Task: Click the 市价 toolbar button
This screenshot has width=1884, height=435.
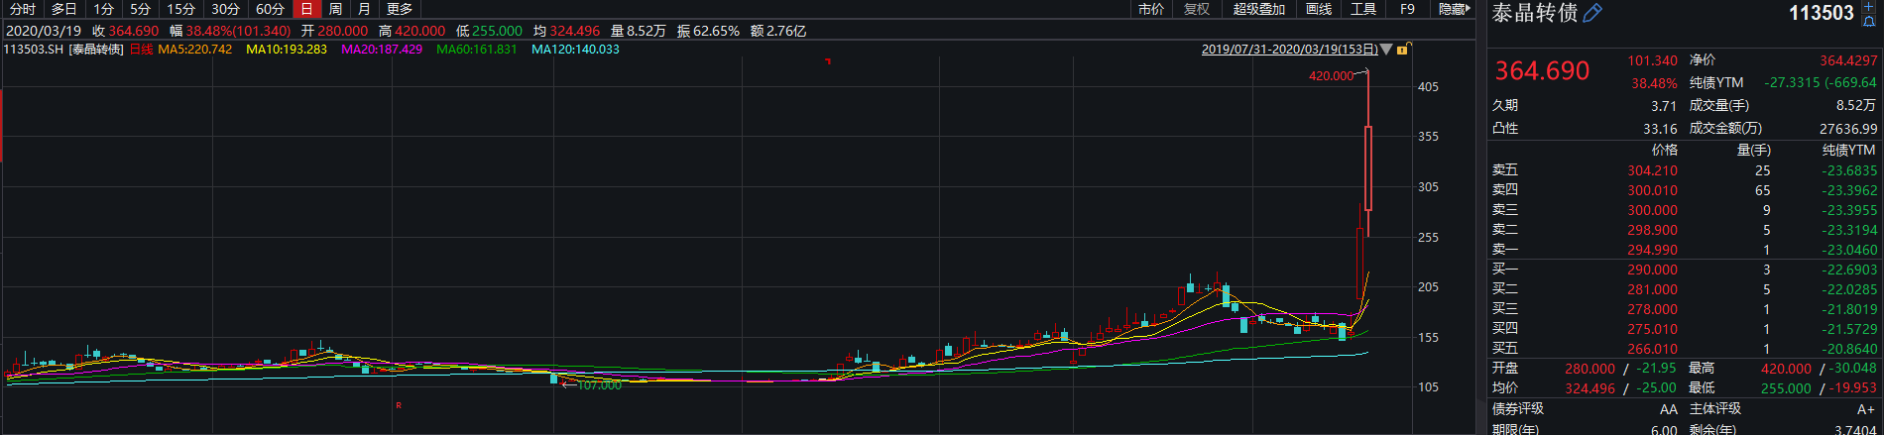Action: (1151, 9)
